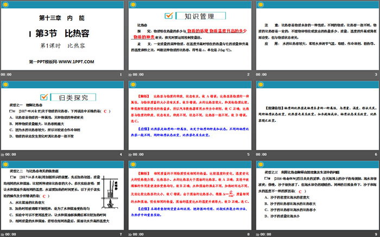Screen dimensions: 380x237
Task: Click the transition star icon under slide 4
Action: (2, 155)
